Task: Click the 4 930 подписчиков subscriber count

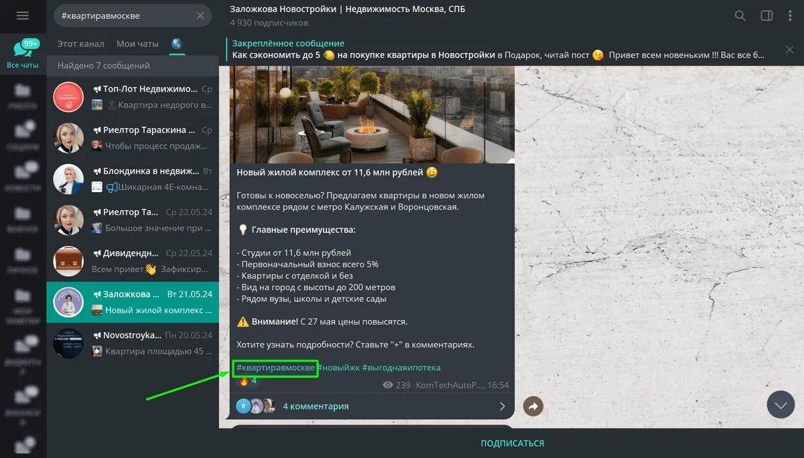Action: [269, 23]
